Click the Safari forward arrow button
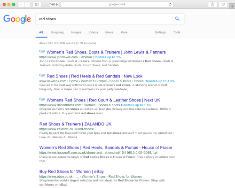 pos(27,4)
